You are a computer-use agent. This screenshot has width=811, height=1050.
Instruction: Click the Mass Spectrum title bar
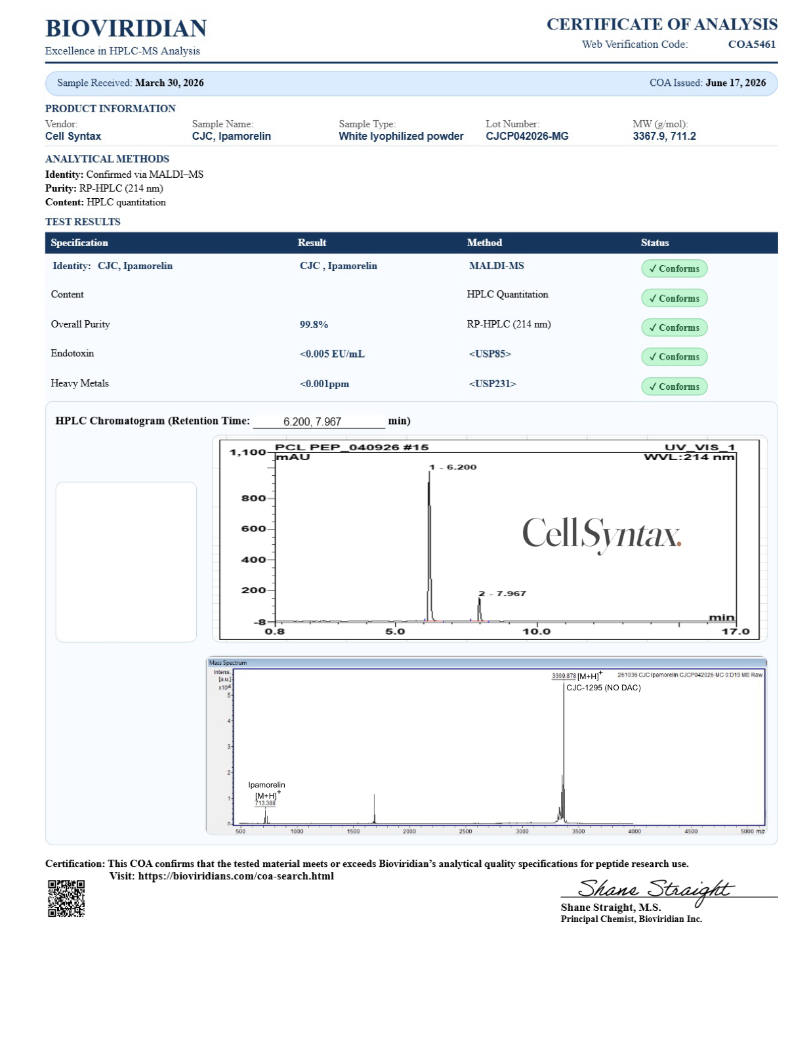coord(486,663)
